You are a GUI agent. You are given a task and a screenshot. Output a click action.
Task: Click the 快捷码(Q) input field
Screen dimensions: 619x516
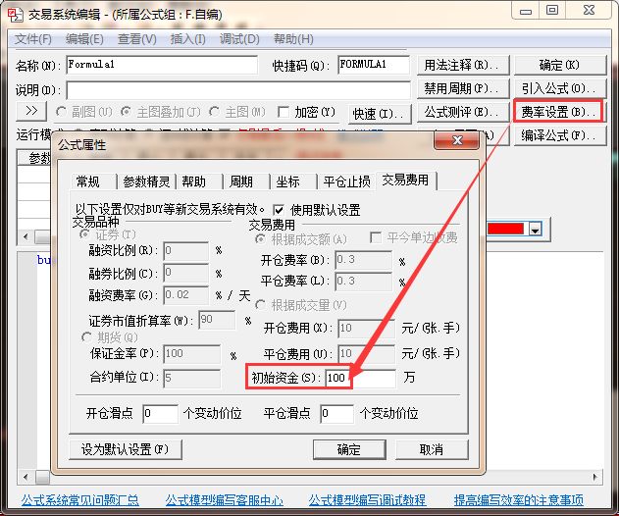pyautogui.click(x=374, y=65)
